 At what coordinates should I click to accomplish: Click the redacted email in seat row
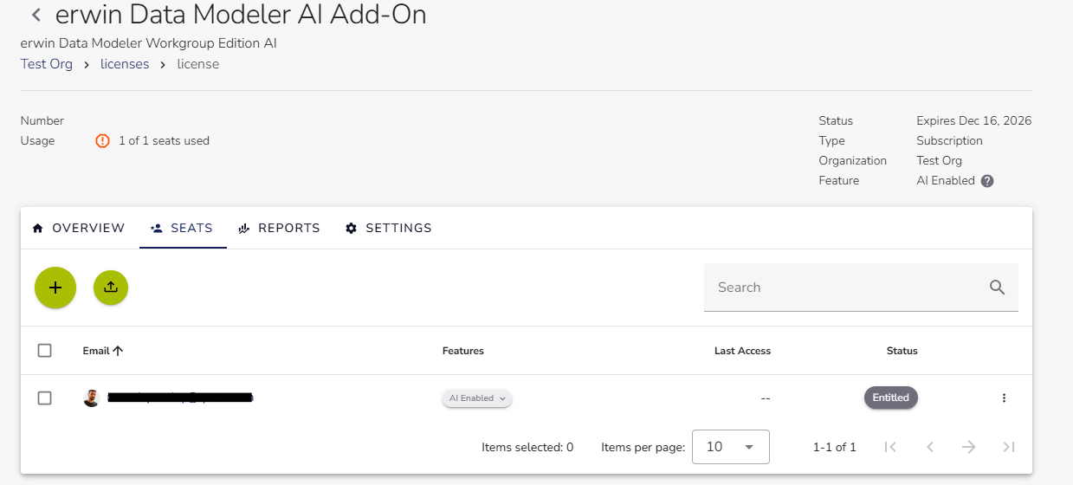pyautogui.click(x=180, y=398)
